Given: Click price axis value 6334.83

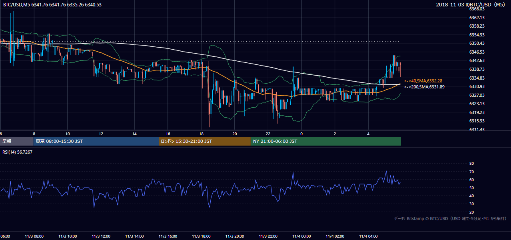Looking at the screenshot, I should tap(477, 78).
